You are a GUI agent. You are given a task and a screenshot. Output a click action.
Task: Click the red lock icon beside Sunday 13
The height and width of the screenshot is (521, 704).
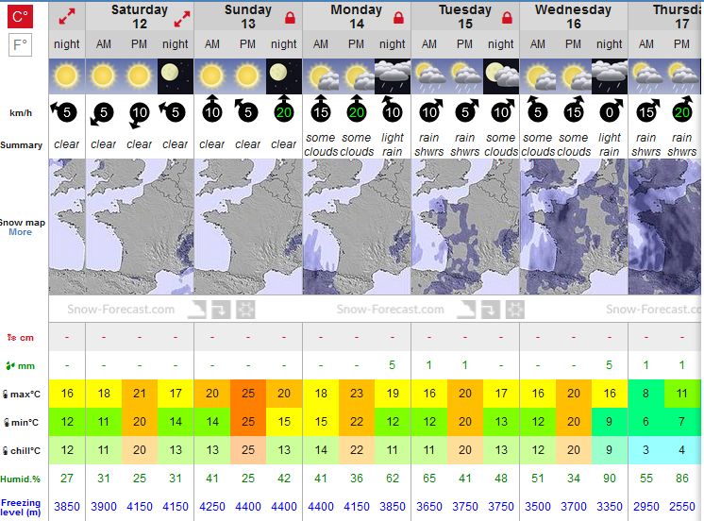(290, 18)
